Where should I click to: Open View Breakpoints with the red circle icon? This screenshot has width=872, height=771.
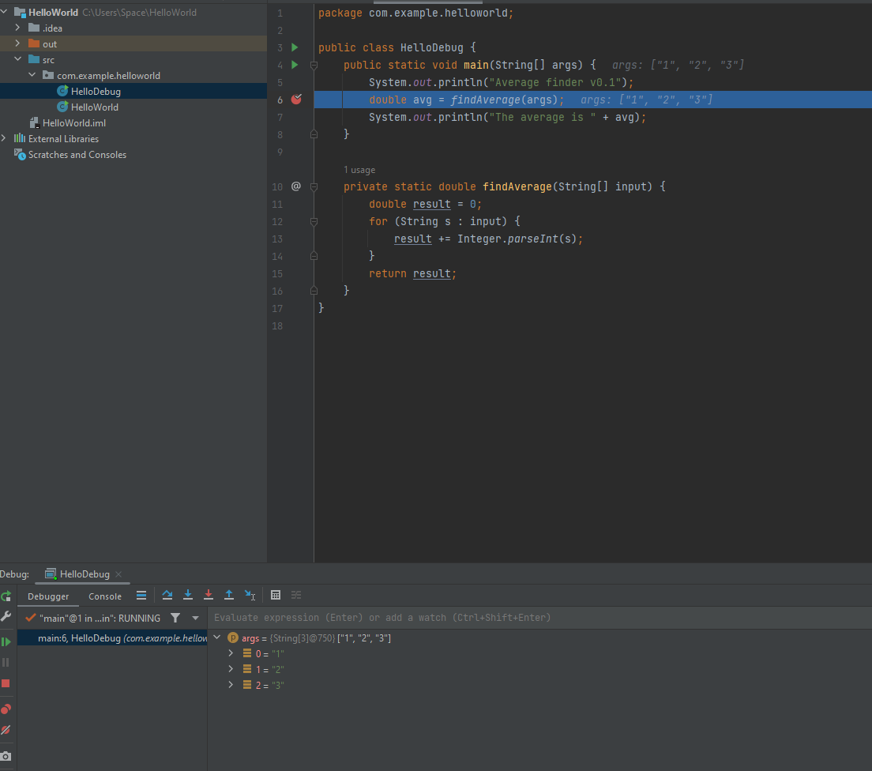pyautogui.click(x=6, y=709)
